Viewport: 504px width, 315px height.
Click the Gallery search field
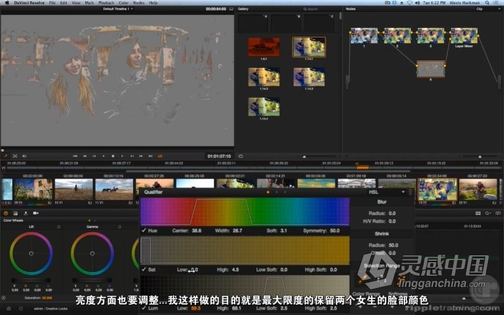[x=320, y=9]
